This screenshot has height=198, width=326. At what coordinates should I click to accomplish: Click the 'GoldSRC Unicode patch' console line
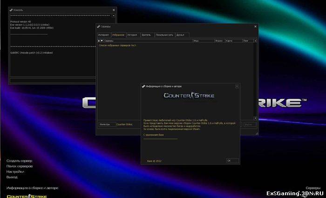31,53
